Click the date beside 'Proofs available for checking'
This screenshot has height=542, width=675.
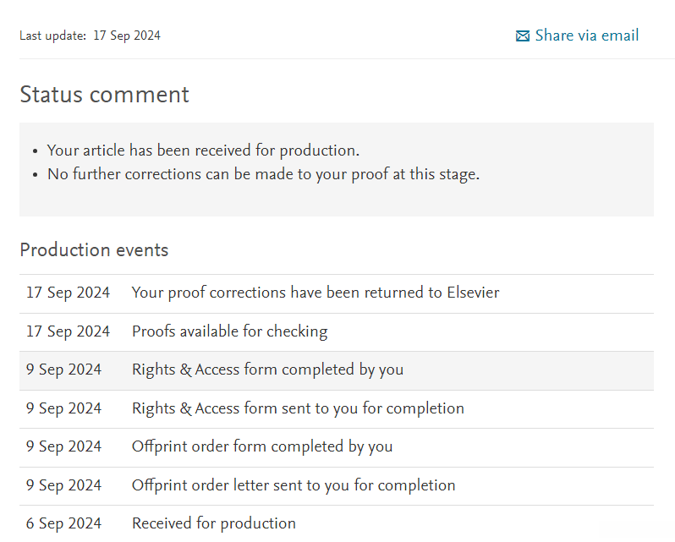(x=68, y=331)
